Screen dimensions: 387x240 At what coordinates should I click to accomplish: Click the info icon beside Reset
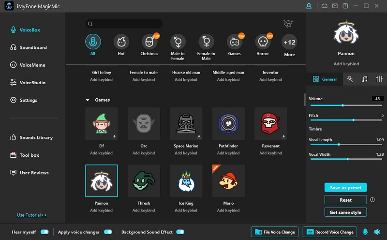tap(372, 200)
